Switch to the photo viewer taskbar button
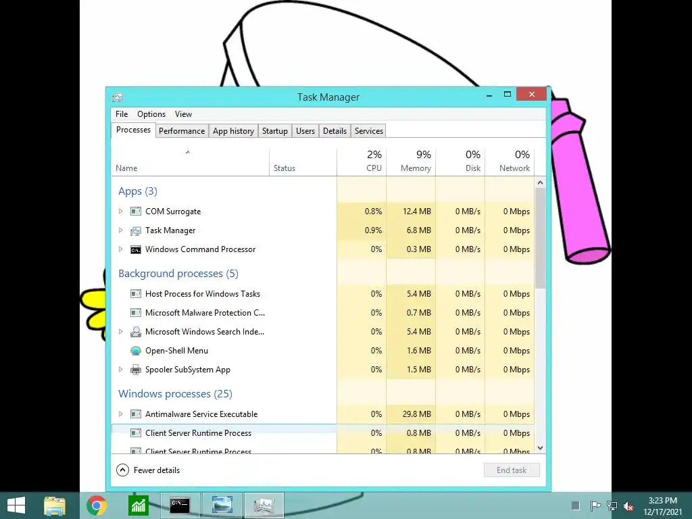Screen dimensions: 692x519 tap(222, 505)
